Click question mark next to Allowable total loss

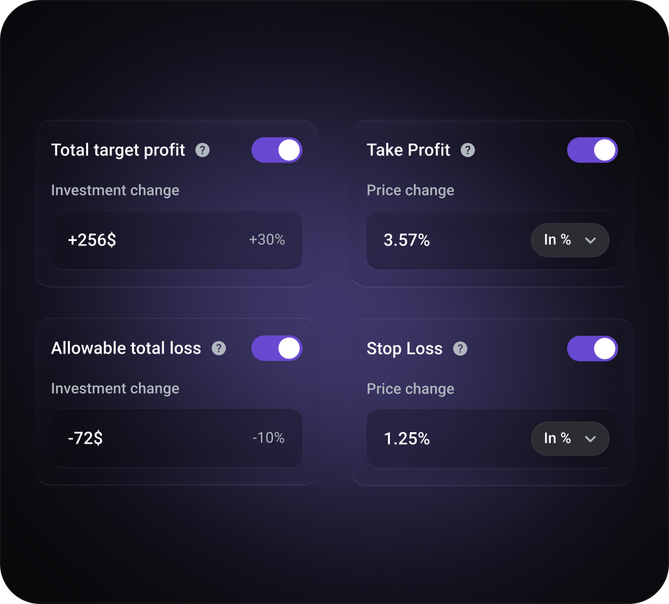click(x=218, y=349)
